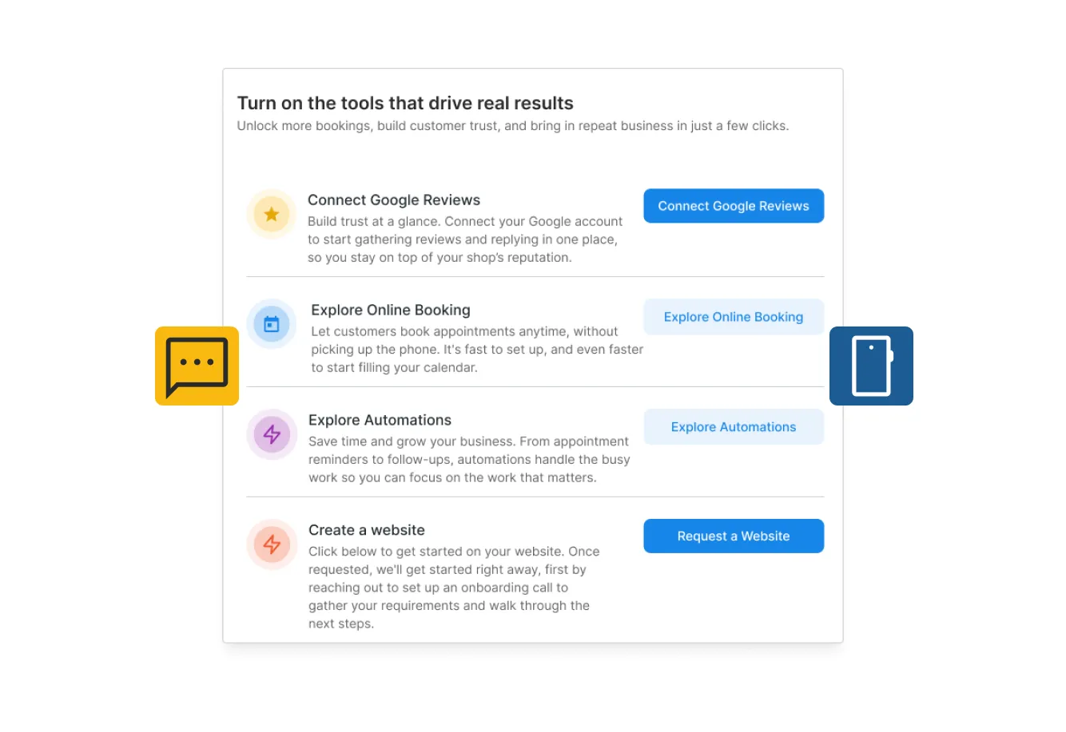The width and height of the screenshot is (1066, 732).
Task: Click the blue calendar Online Booking icon
Action: [x=272, y=324]
